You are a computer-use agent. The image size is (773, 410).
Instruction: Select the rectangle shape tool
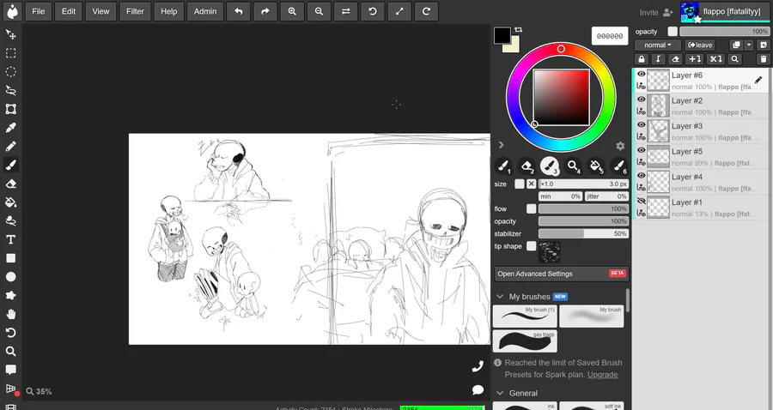(10, 258)
